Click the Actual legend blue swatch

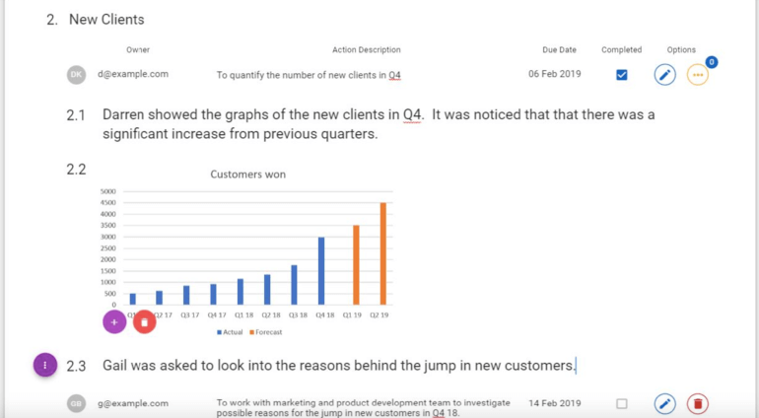tap(219, 332)
